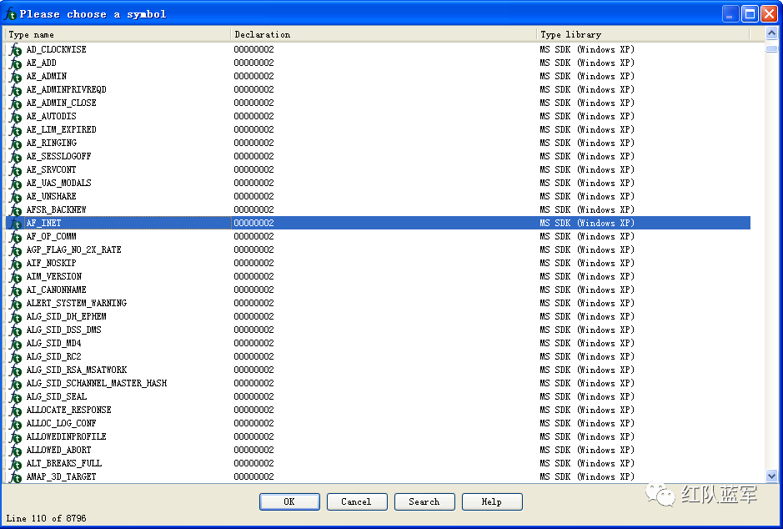Choose the ALG_SID_SEAL symbol
783x529 pixels.
378,396
